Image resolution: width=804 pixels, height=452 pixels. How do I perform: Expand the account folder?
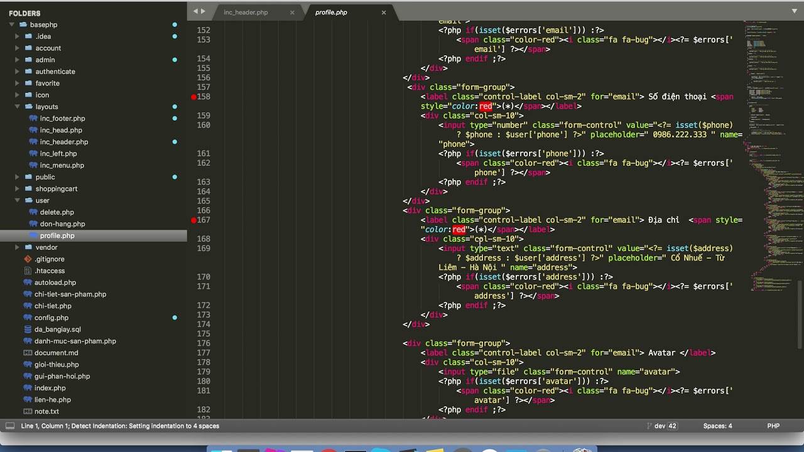coord(18,48)
